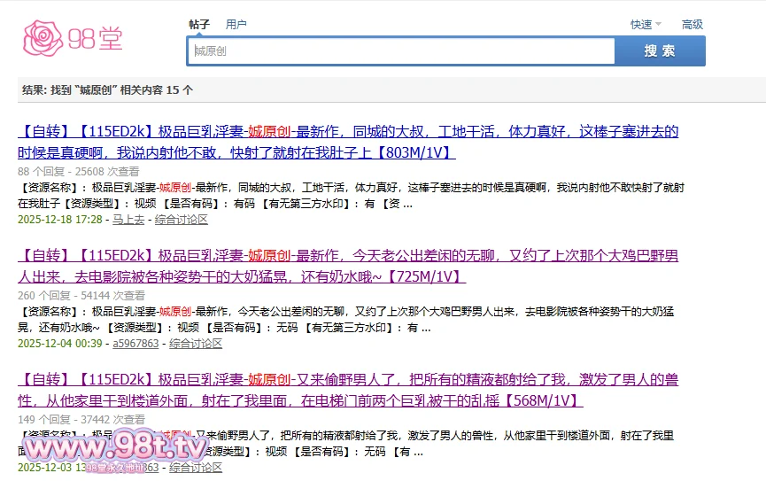The height and width of the screenshot is (481, 766).
Task: Switch to the 帖子 search tab
Action: click(x=199, y=25)
